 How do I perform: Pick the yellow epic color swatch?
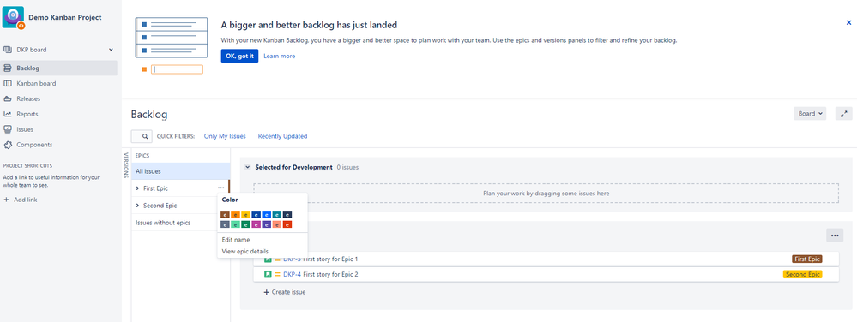coord(246,214)
